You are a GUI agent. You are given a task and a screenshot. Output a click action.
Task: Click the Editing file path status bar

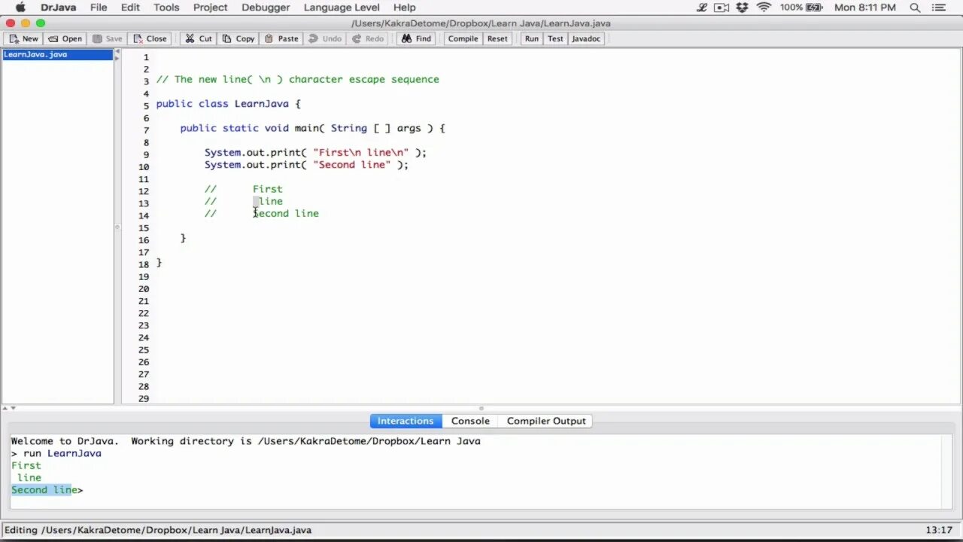tap(158, 530)
